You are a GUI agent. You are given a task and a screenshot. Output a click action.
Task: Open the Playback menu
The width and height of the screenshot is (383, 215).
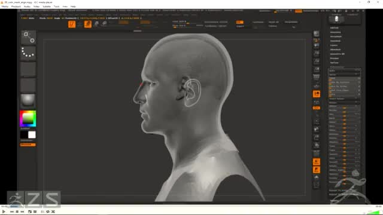[16, 7]
